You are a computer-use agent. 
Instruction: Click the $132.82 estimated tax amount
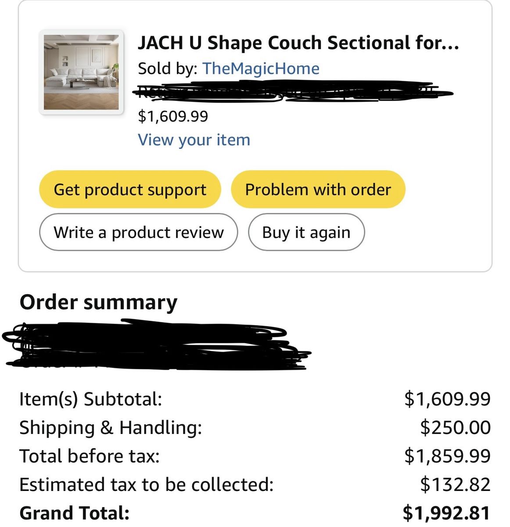[455, 484]
